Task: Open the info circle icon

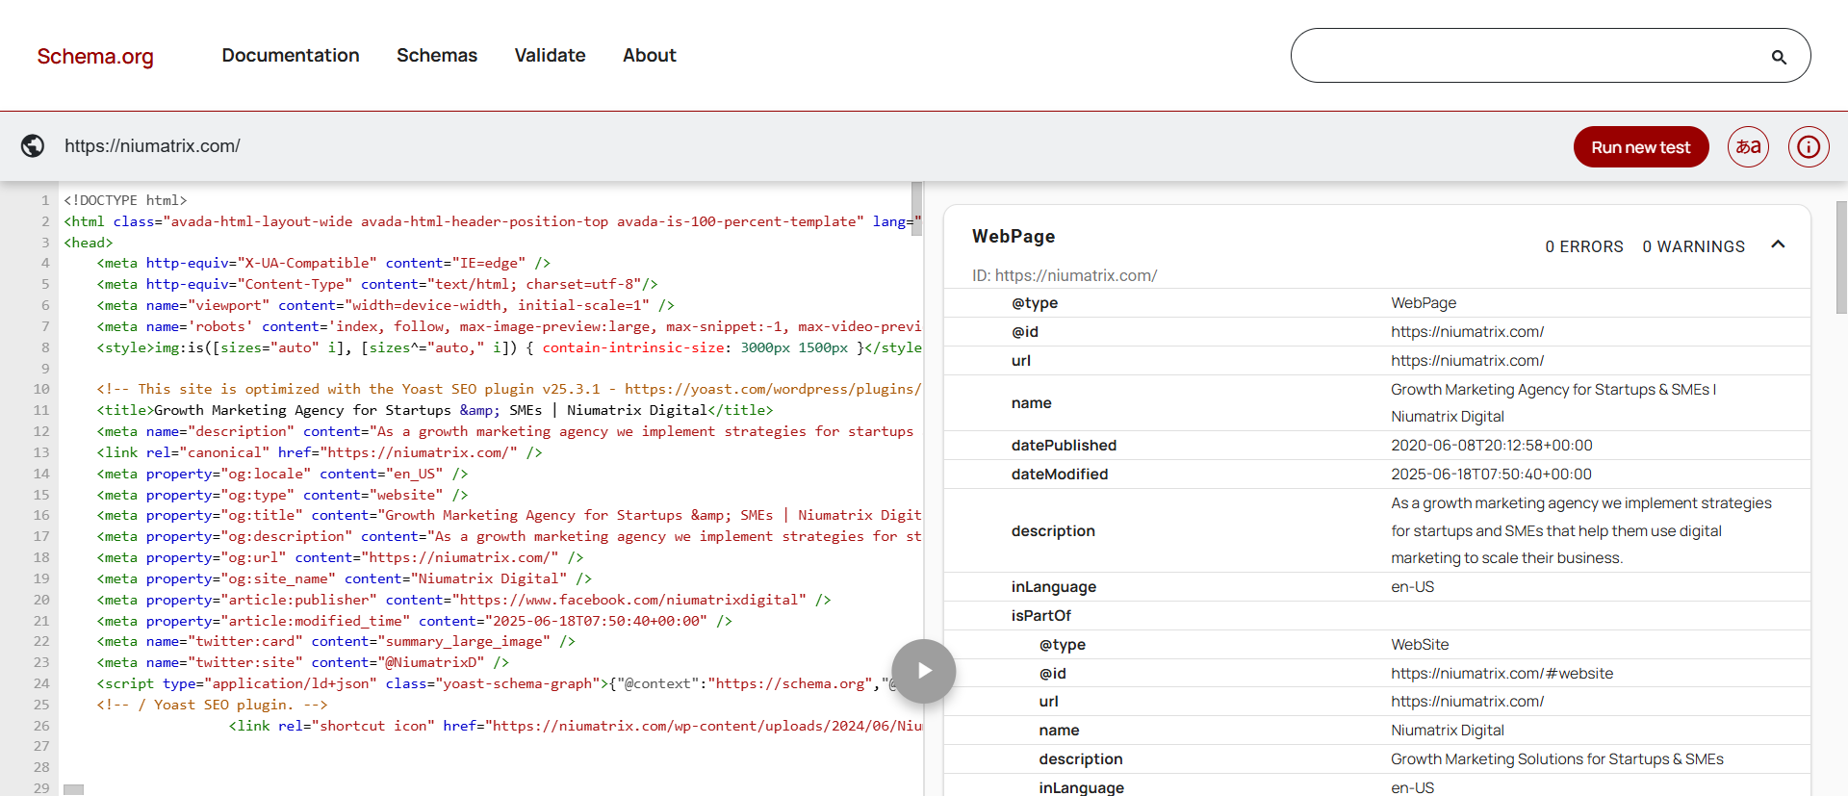Action: point(1809,147)
